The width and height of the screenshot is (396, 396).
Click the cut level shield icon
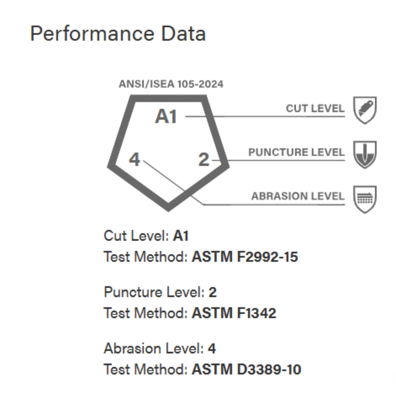click(x=365, y=110)
